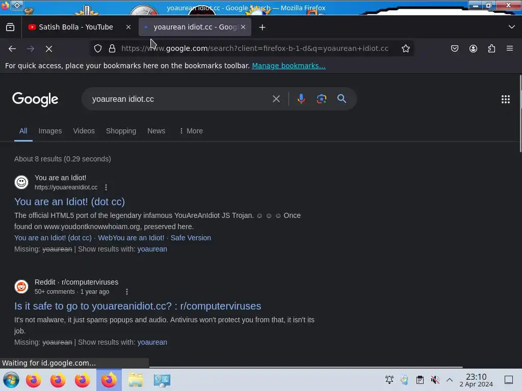Screen dimensions: 522x391
Task: Click the horizontal page scrollbar
Action: tap(306, 367)
